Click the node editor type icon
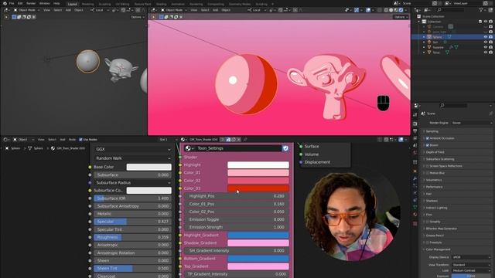This screenshot has width=495, height=278. (x=5, y=139)
